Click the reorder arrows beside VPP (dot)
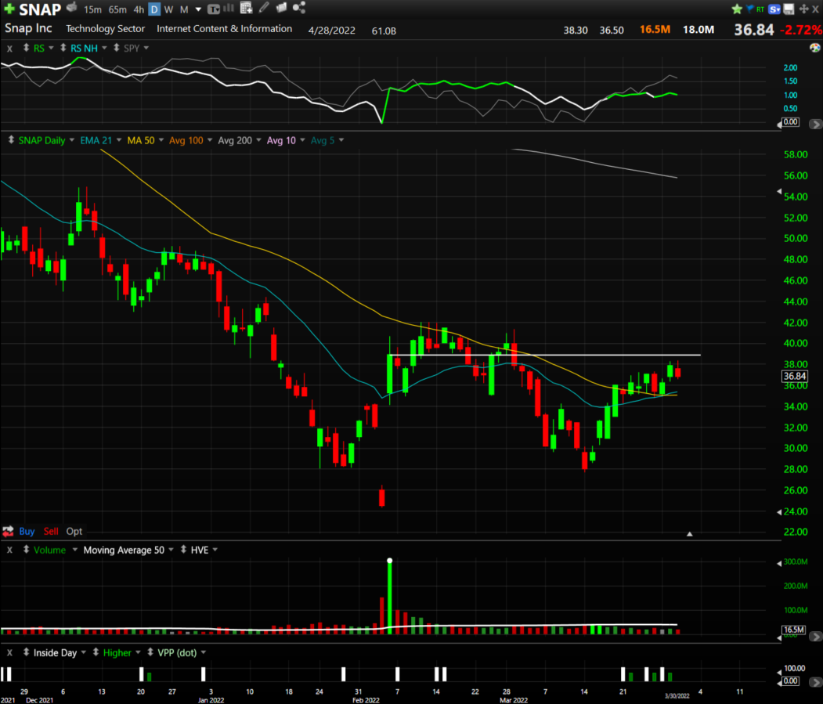Image resolution: width=823 pixels, height=704 pixels. coord(150,652)
